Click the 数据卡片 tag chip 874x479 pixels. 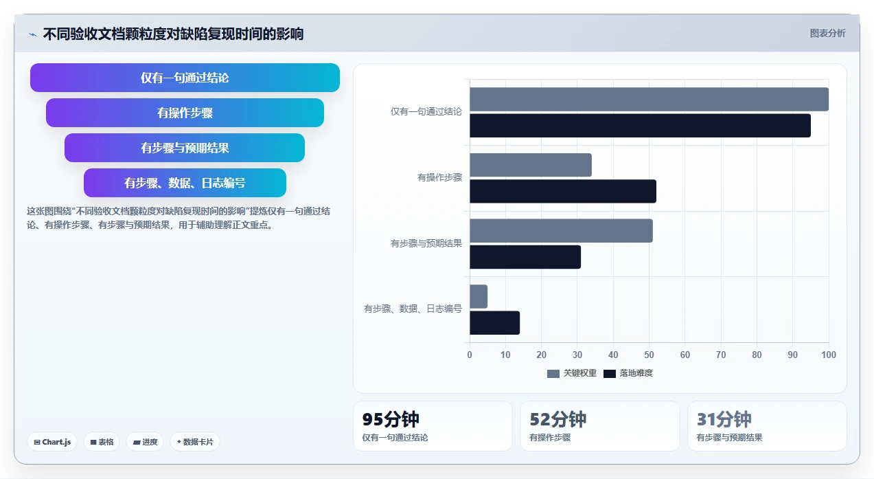[x=195, y=442]
